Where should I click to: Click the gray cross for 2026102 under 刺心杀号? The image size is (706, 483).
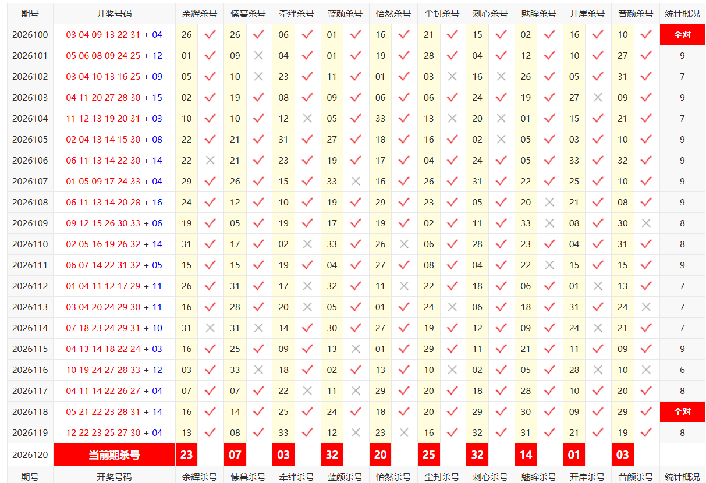(x=501, y=77)
